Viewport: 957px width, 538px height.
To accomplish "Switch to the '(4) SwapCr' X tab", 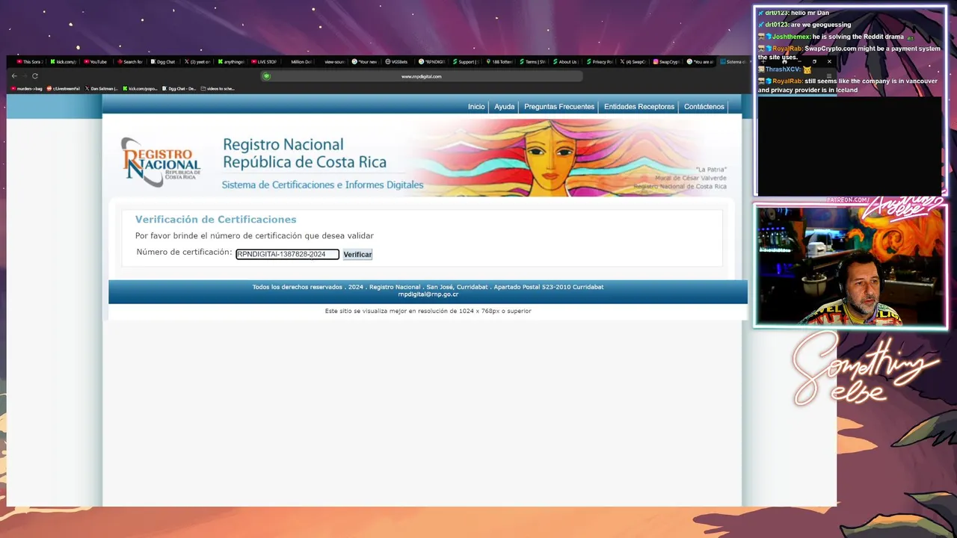I will pos(633,62).
